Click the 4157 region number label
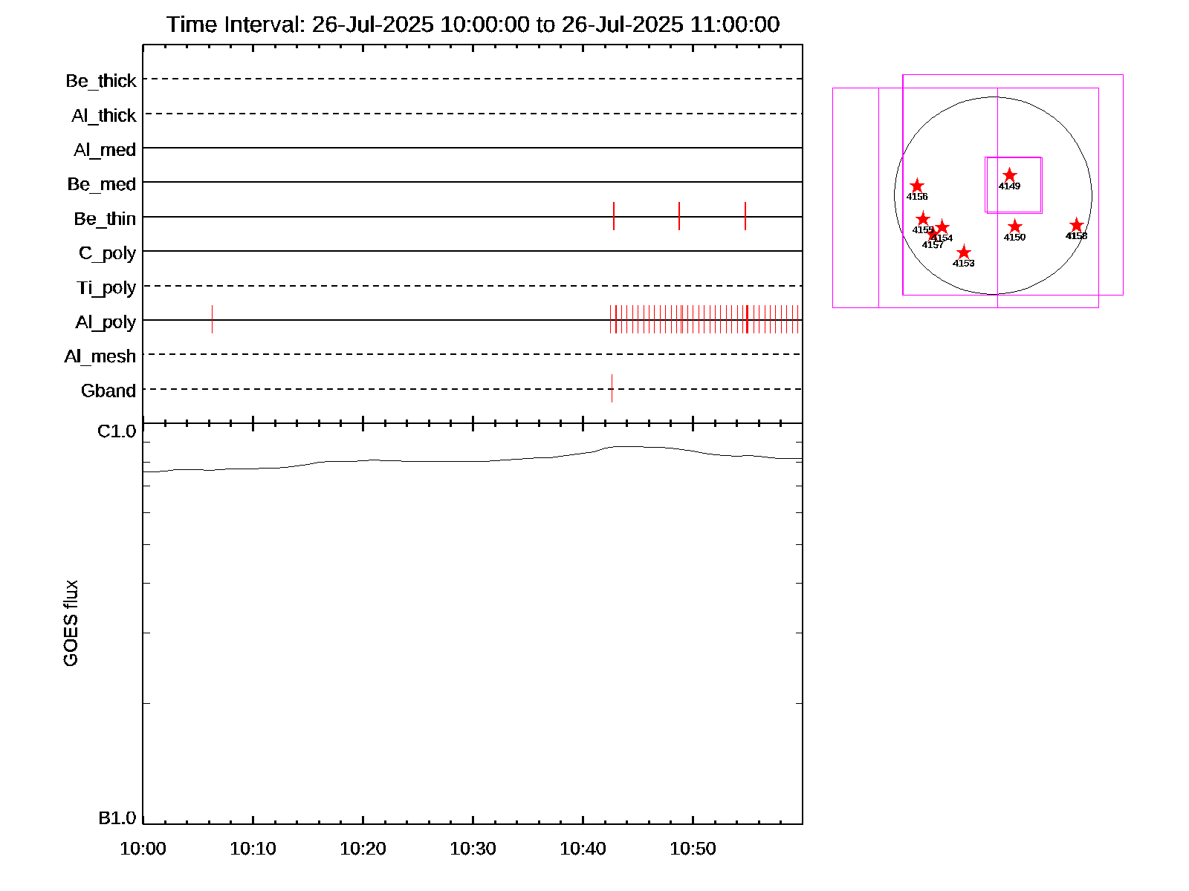This screenshot has height=891, width=1189. (x=932, y=245)
